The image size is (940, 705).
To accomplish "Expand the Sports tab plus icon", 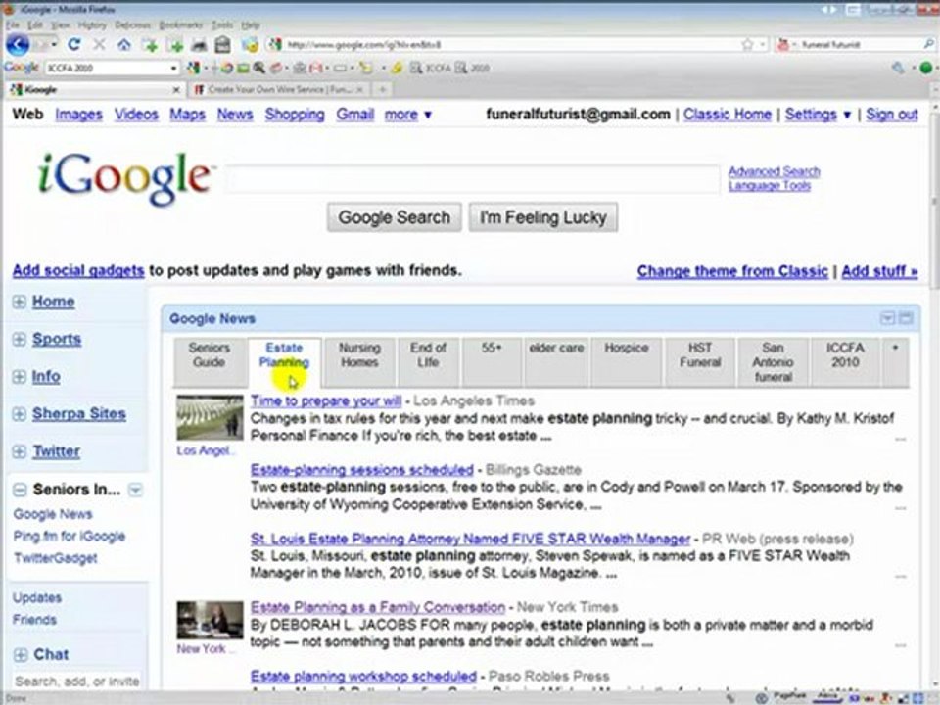I will [20, 340].
